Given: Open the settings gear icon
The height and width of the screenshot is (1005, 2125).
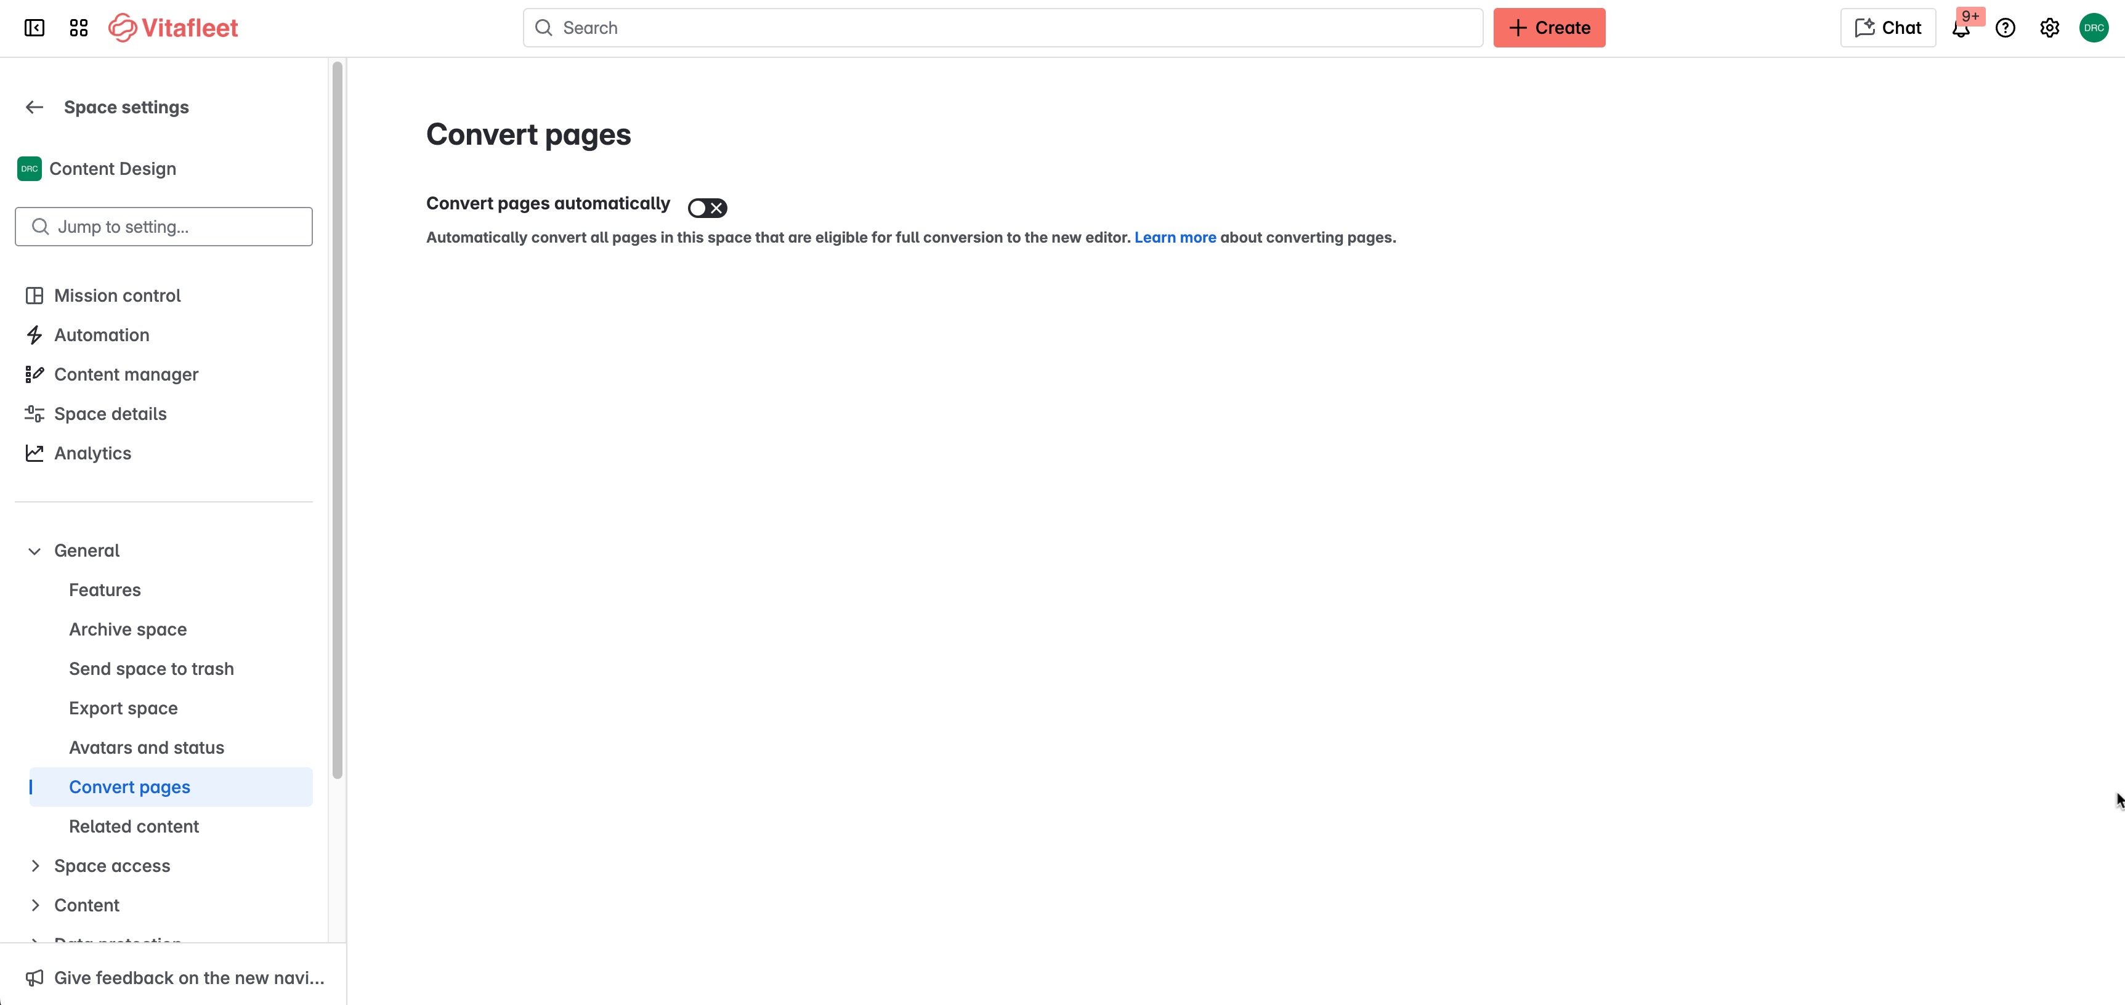Looking at the screenshot, I should pos(2050,28).
